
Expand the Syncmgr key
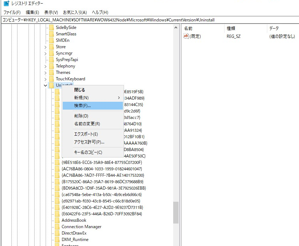[45, 54]
